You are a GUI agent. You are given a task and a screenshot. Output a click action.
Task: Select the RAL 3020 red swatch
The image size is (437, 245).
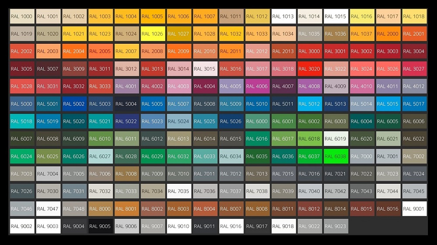[310, 69]
